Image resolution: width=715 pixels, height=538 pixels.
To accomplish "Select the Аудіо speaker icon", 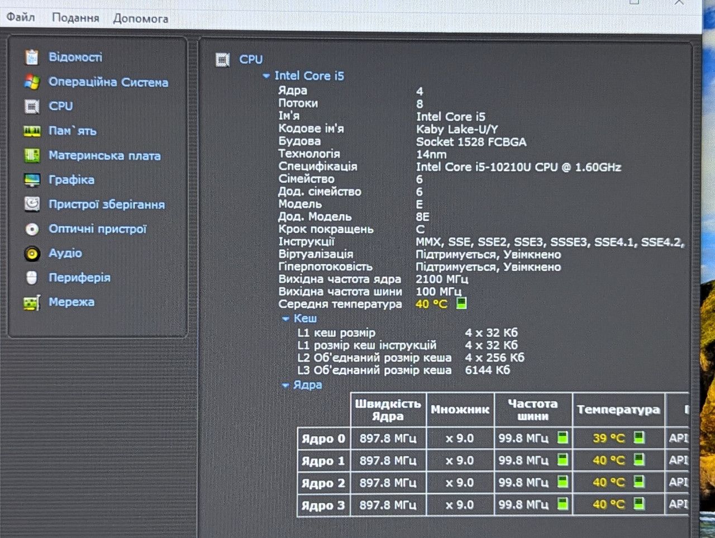I will point(32,254).
